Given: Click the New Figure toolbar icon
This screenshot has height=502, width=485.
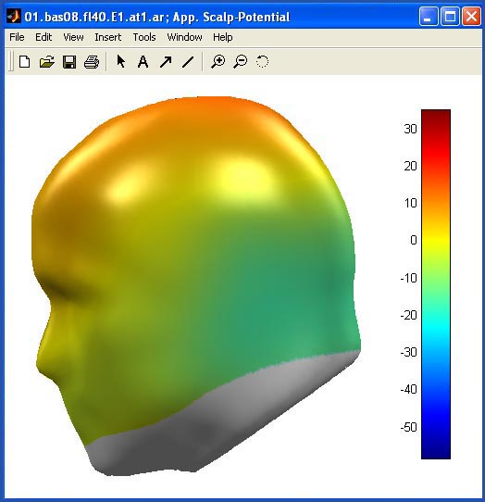Looking at the screenshot, I should (25, 61).
